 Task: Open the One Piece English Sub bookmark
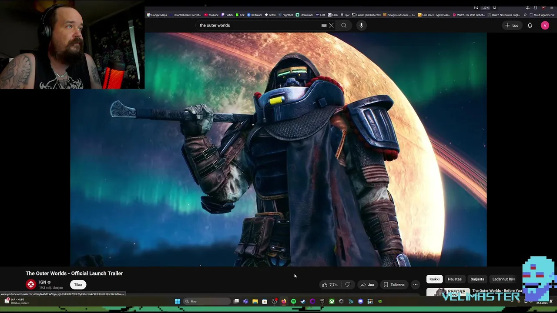(434, 15)
